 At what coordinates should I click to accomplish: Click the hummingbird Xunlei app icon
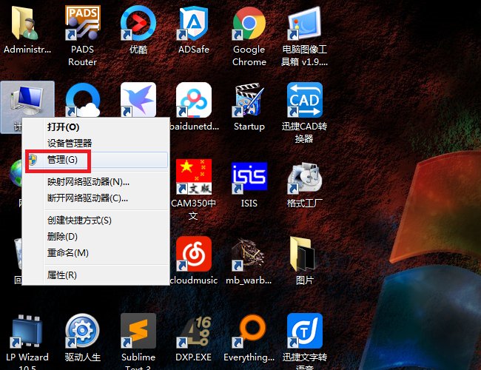(138, 100)
